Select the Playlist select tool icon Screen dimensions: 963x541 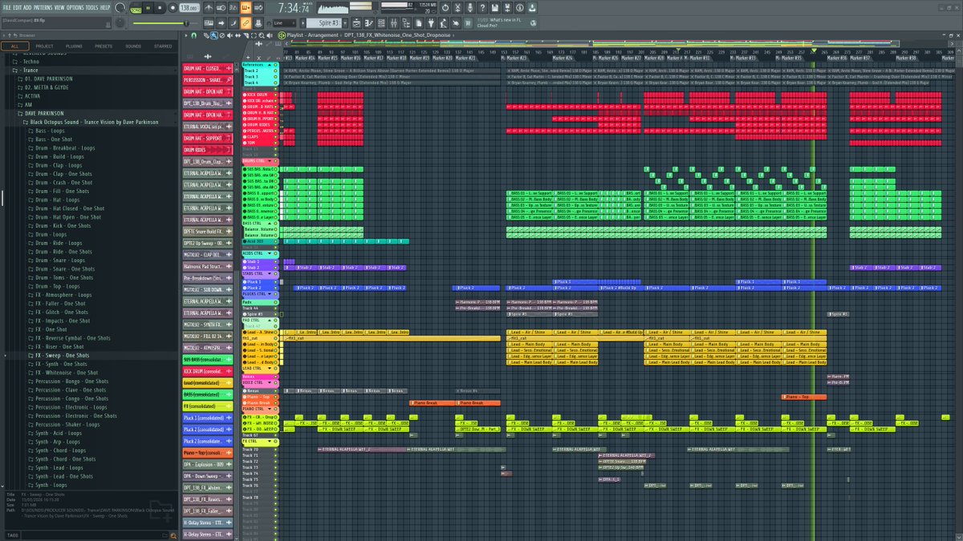pos(254,35)
